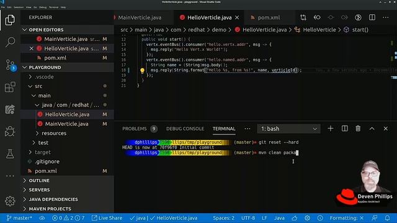397x223 pixels.
Task: Open .gitignore file in explorer
Action: (68, 161)
